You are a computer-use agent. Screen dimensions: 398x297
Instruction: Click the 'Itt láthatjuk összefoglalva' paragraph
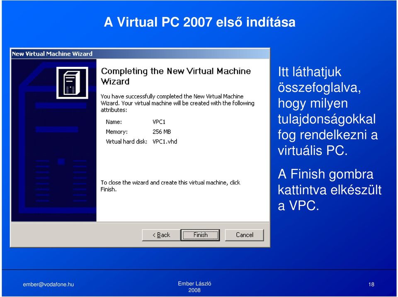click(328, 111)
